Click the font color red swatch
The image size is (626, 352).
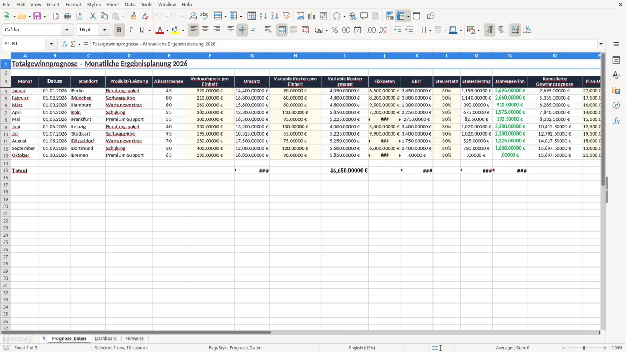pos(160,30)
